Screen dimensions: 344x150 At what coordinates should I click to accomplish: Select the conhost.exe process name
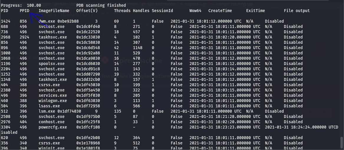click(52, 122)
